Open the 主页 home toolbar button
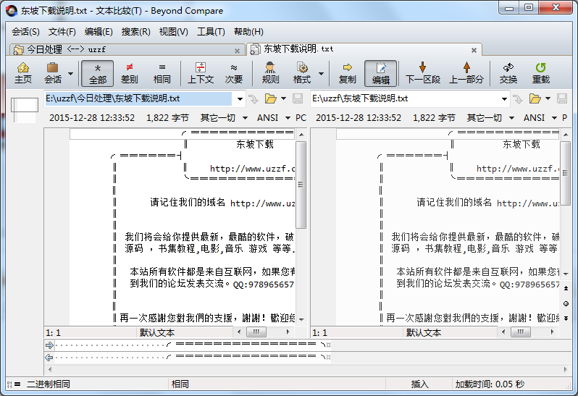578x396 pixels. [x=23, y=73]
